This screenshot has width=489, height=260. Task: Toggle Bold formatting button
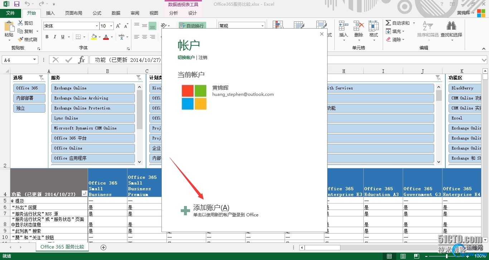[x=47, y=37]
